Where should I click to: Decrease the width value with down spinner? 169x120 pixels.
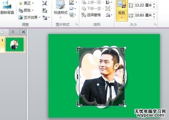(154, 17)
